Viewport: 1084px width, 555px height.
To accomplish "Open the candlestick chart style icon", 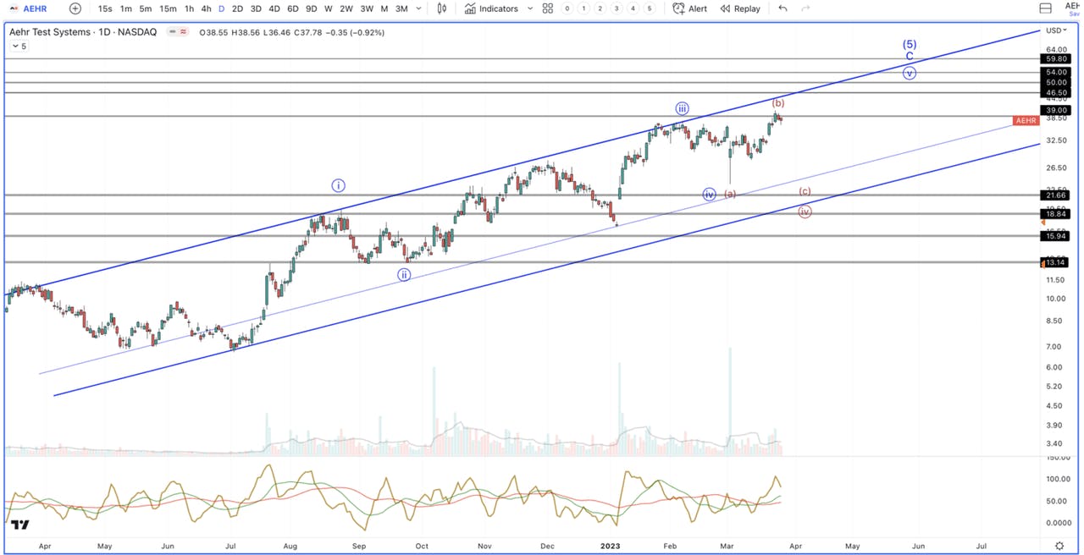I will 441,8.
